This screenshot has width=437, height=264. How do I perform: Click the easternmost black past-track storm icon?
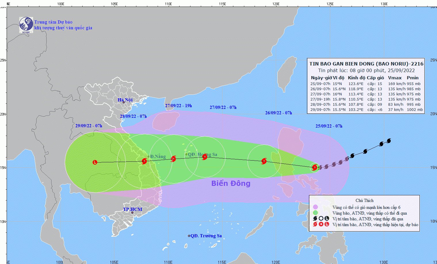coord(389,140)
